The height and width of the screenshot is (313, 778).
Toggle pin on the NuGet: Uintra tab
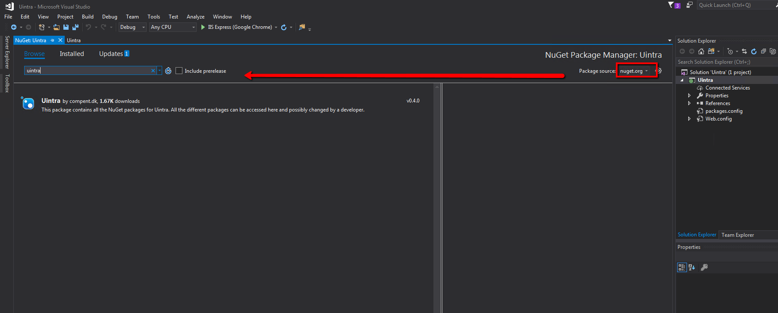[53, 40]
